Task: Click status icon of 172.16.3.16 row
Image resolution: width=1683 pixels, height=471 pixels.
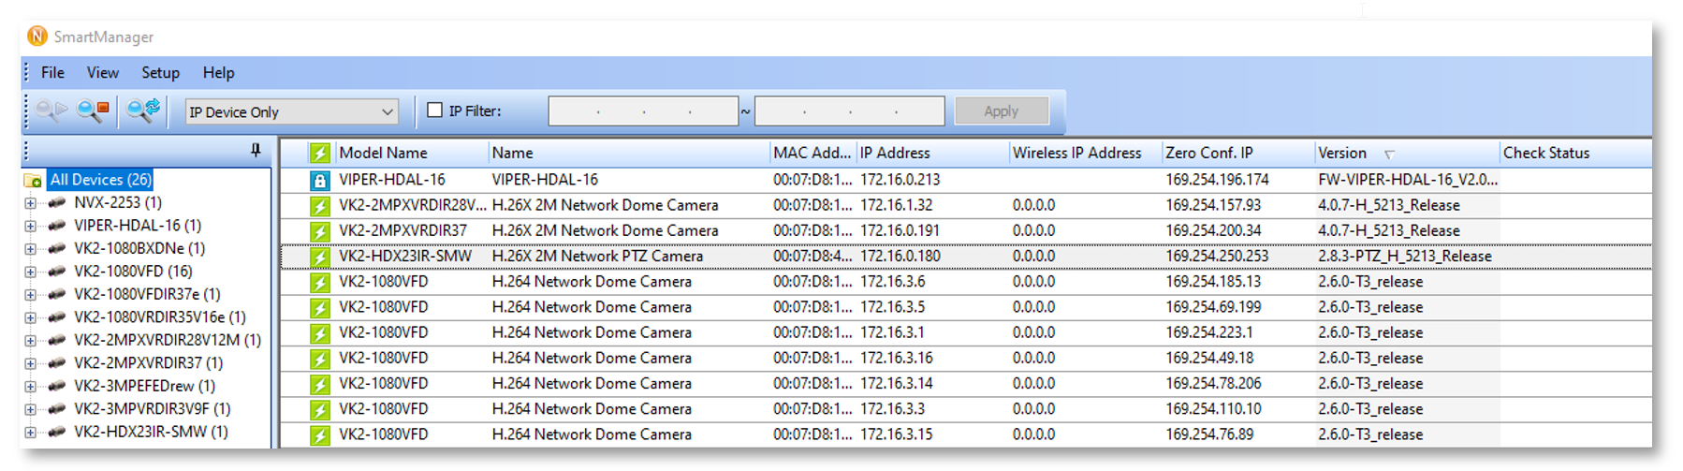Action: [320, 359]
